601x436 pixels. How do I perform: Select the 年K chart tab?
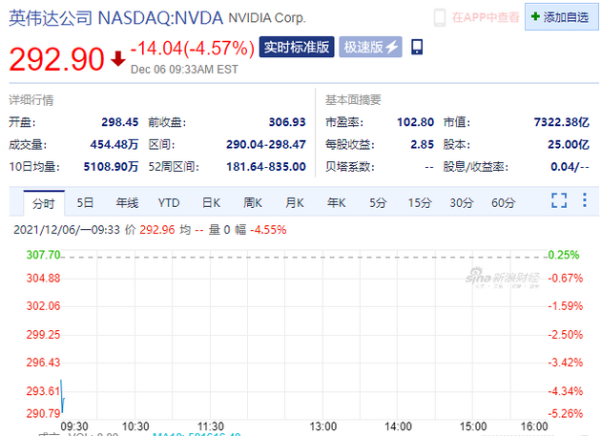[x=336, y=202]
